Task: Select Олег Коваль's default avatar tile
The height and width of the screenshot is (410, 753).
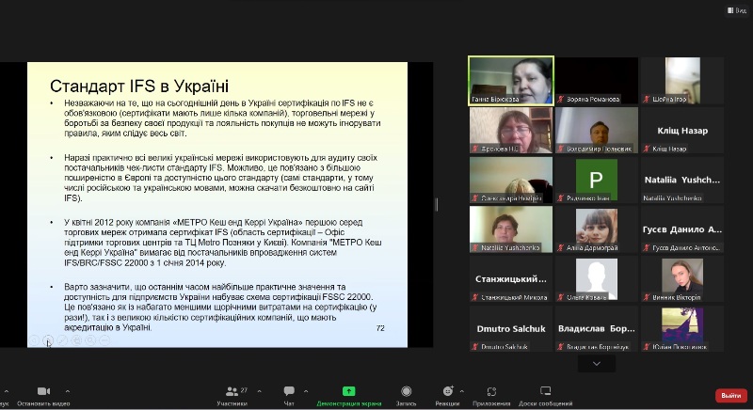Action: [x=597, y=279]
